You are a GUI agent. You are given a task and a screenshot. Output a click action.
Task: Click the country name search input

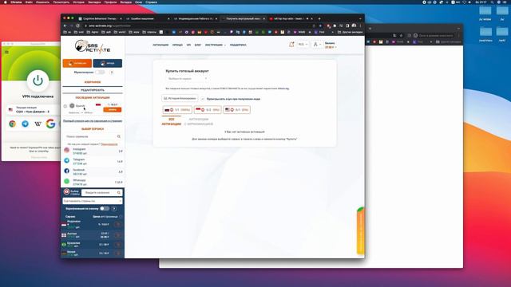102,193
